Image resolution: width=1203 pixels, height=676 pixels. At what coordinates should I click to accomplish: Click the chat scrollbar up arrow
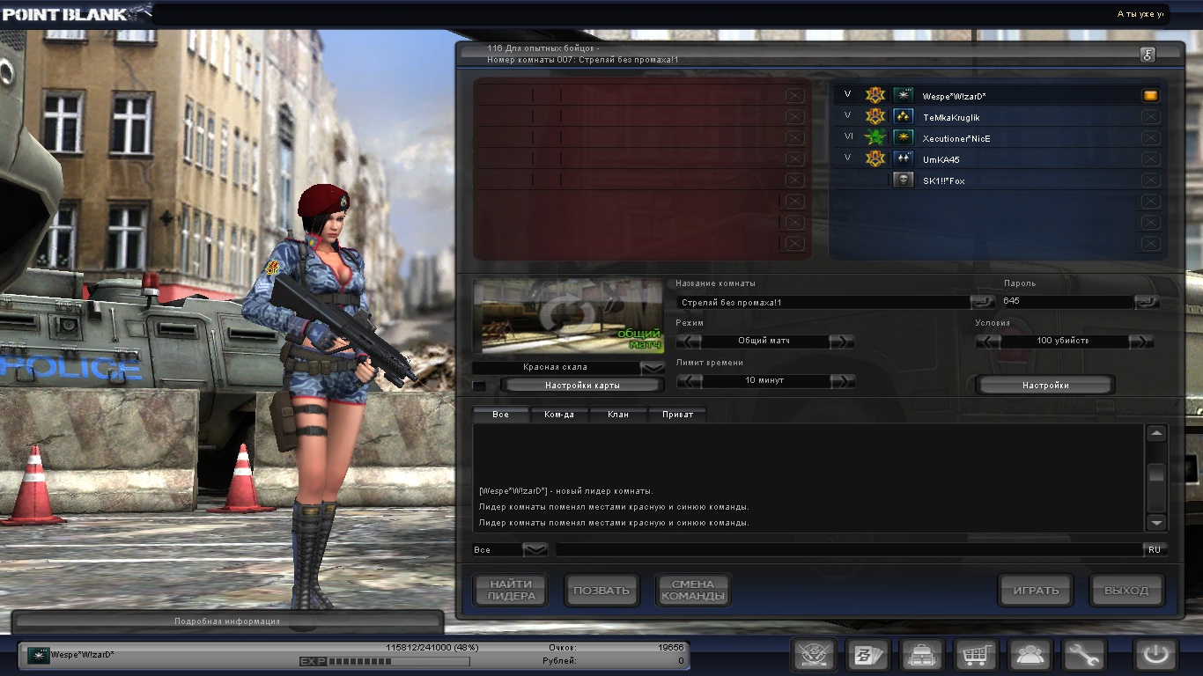[x=1156, y=433]
